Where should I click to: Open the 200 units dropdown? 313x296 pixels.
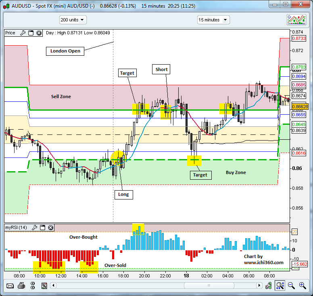[x=73, y=20]
